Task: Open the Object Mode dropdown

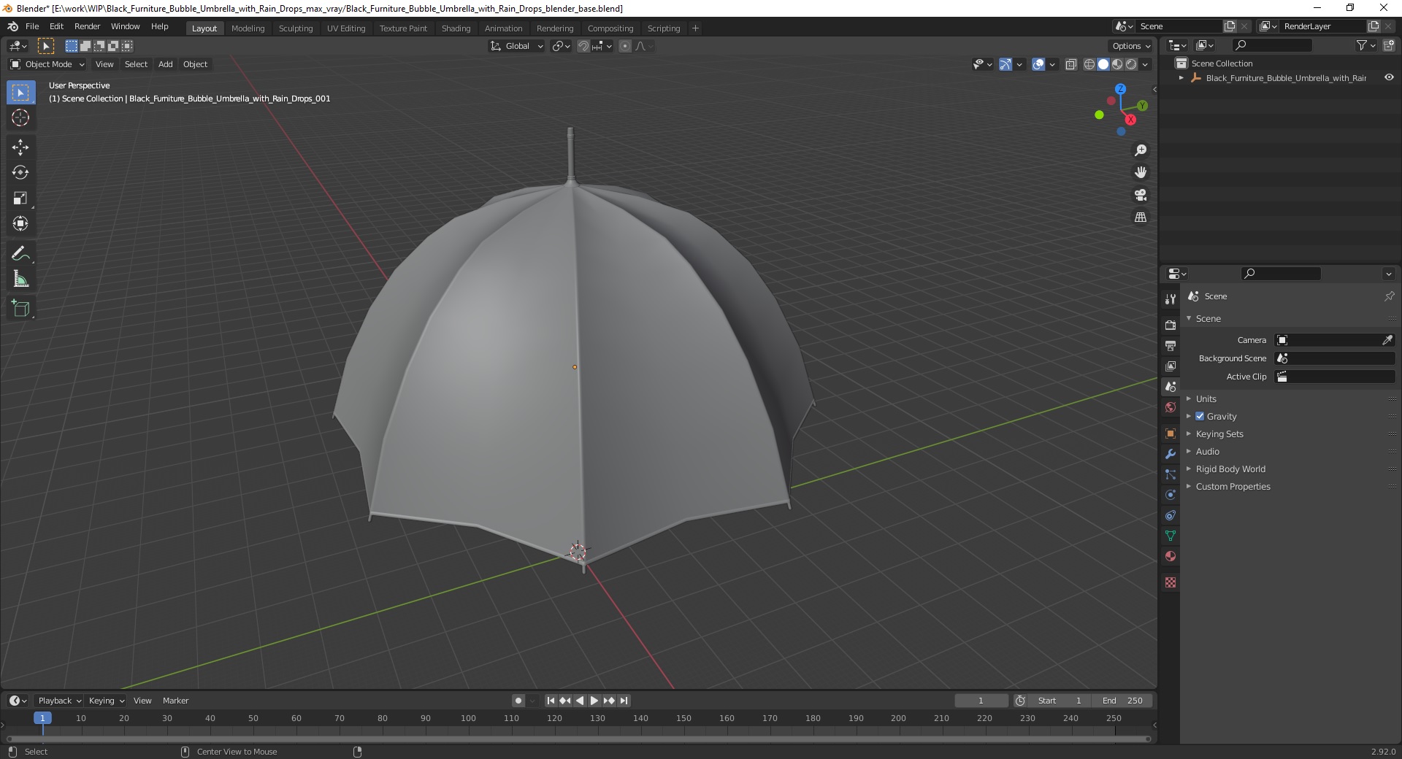Action: [47, 64]
